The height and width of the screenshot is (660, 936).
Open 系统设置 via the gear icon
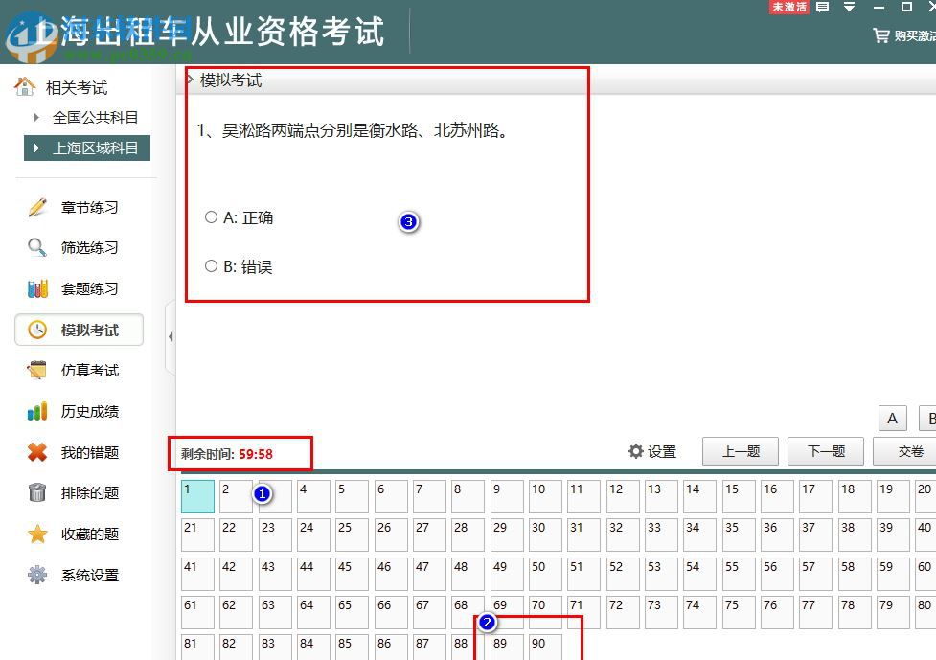click(36, 575)
